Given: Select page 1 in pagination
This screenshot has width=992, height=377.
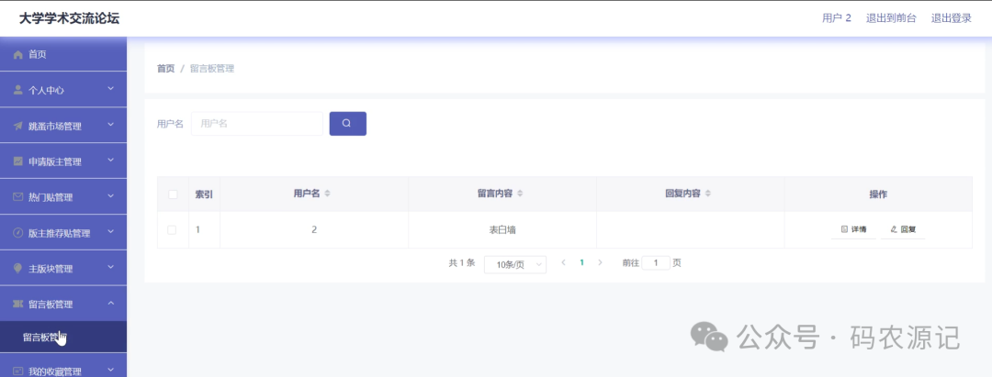Looking at the screenshot, I should [581, 262].
